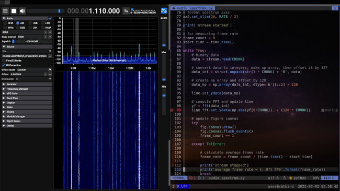Viewport: 340px width, 191px height.
Task: Collapse the Source section
Action: tap(4, 47)
